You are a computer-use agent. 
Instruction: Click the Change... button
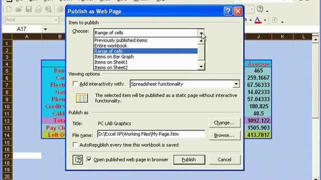(x=224, y=122)
